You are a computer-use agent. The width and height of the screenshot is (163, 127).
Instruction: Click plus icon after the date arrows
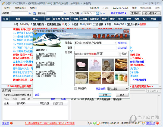coord(104,13)
